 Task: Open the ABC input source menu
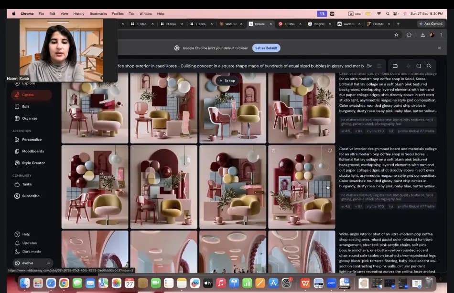(355, 13)
